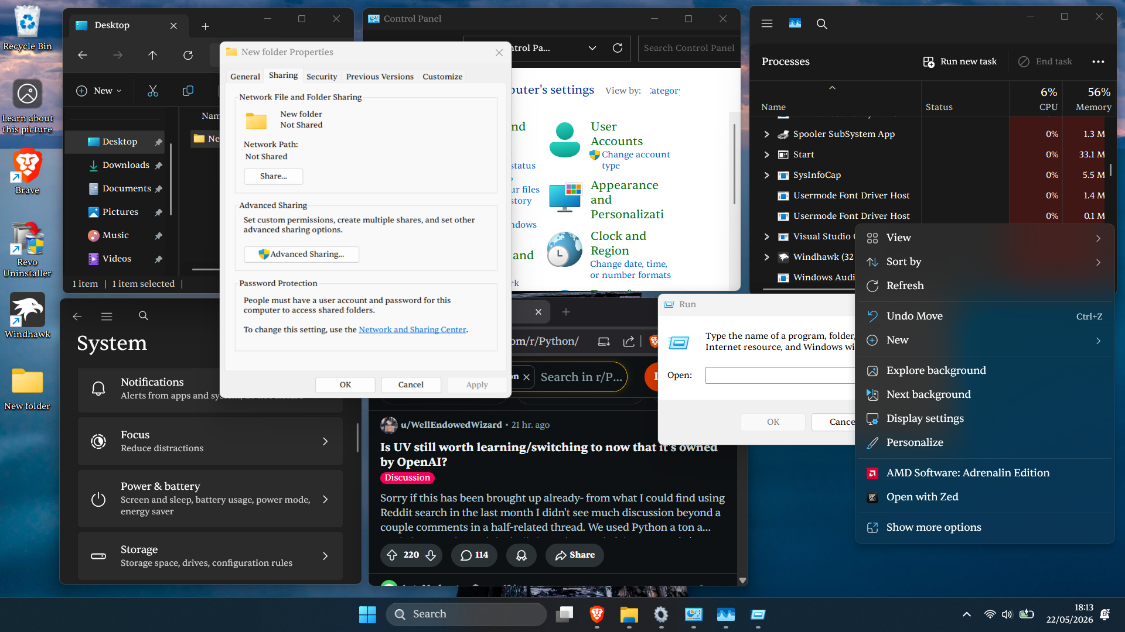Refresh the File Explorer Desktop window
This screenshot has height=632, width=1125.
click(x=188, y=55)
